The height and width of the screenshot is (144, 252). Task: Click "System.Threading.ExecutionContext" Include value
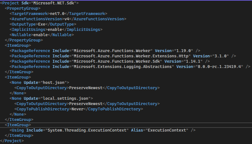pyautogui.click(x=87, y=130)
